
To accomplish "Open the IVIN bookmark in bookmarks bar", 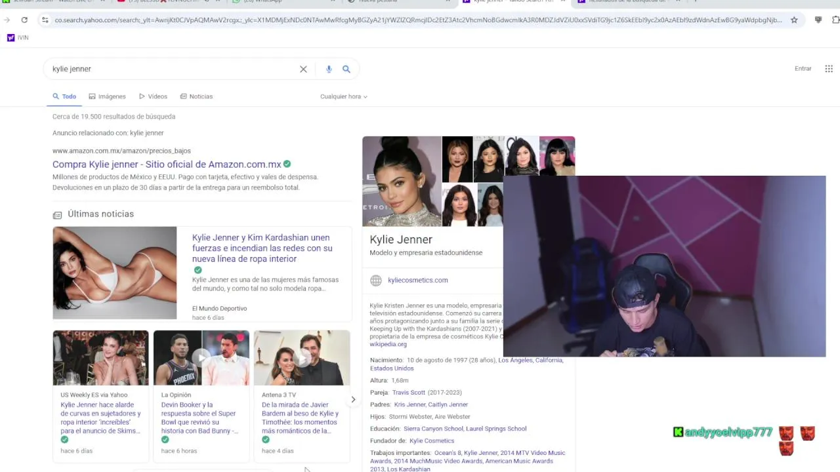I will point(18,37).
